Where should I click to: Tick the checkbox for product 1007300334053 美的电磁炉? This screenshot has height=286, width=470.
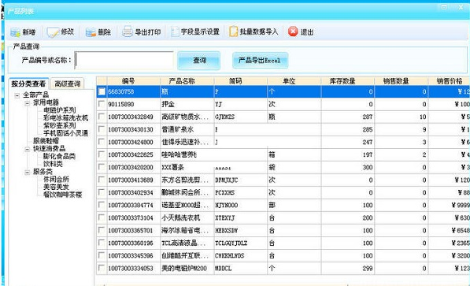[x=102, y=268]
